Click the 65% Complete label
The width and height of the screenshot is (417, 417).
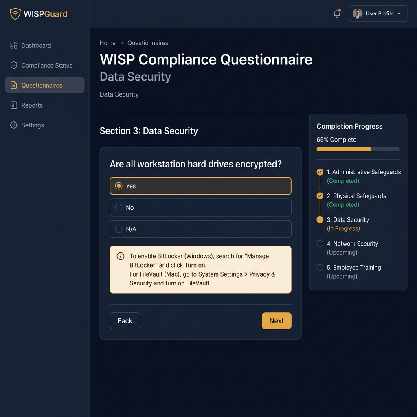336,140
